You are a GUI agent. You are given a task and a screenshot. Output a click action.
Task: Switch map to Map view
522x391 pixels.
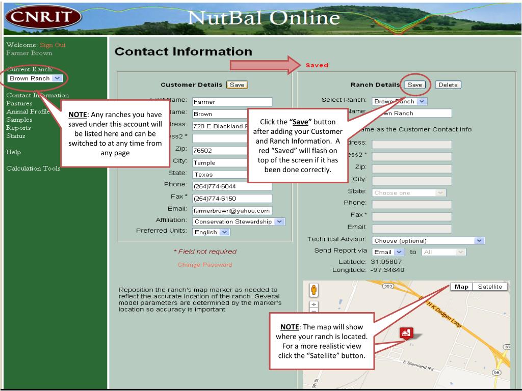[x=461, y=287]
